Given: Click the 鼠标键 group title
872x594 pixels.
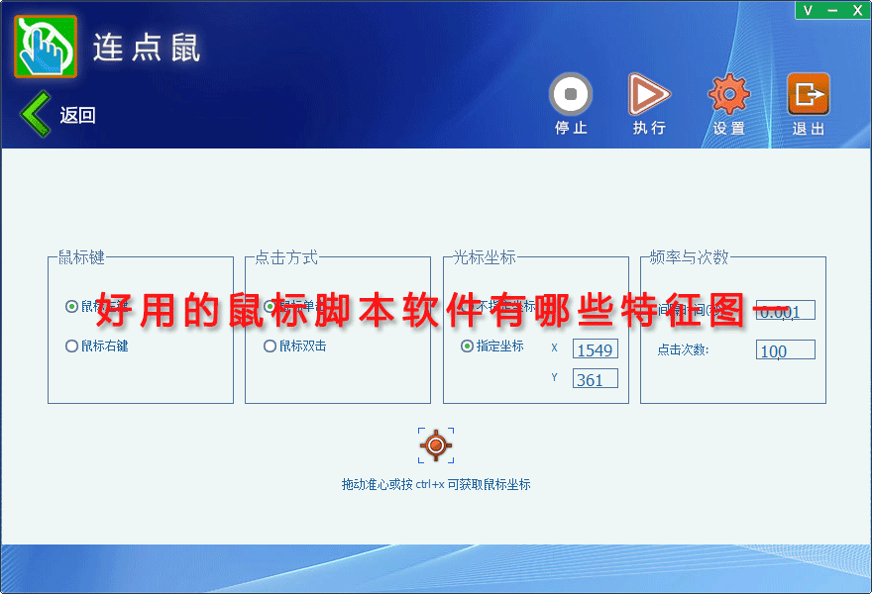Looking at the screenshot, I should pyautogui.click(x=81, y=257).
